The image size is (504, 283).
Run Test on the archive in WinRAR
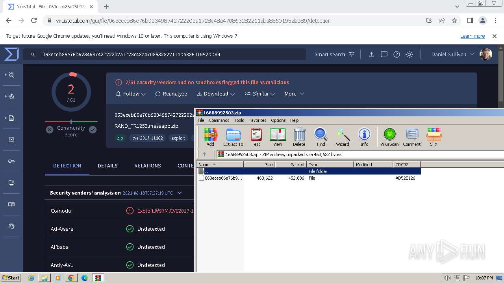pos(256,137)
